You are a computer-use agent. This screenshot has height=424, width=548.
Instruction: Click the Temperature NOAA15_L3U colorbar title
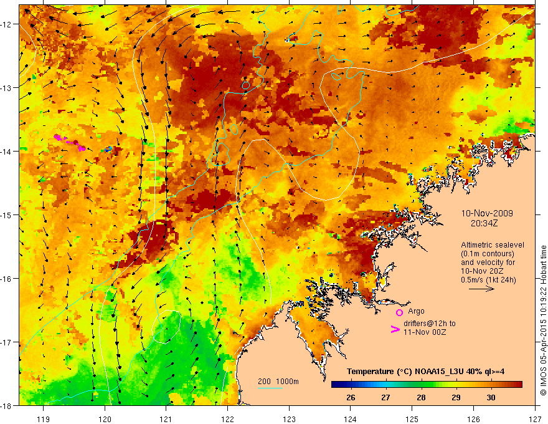coord(425,372)
